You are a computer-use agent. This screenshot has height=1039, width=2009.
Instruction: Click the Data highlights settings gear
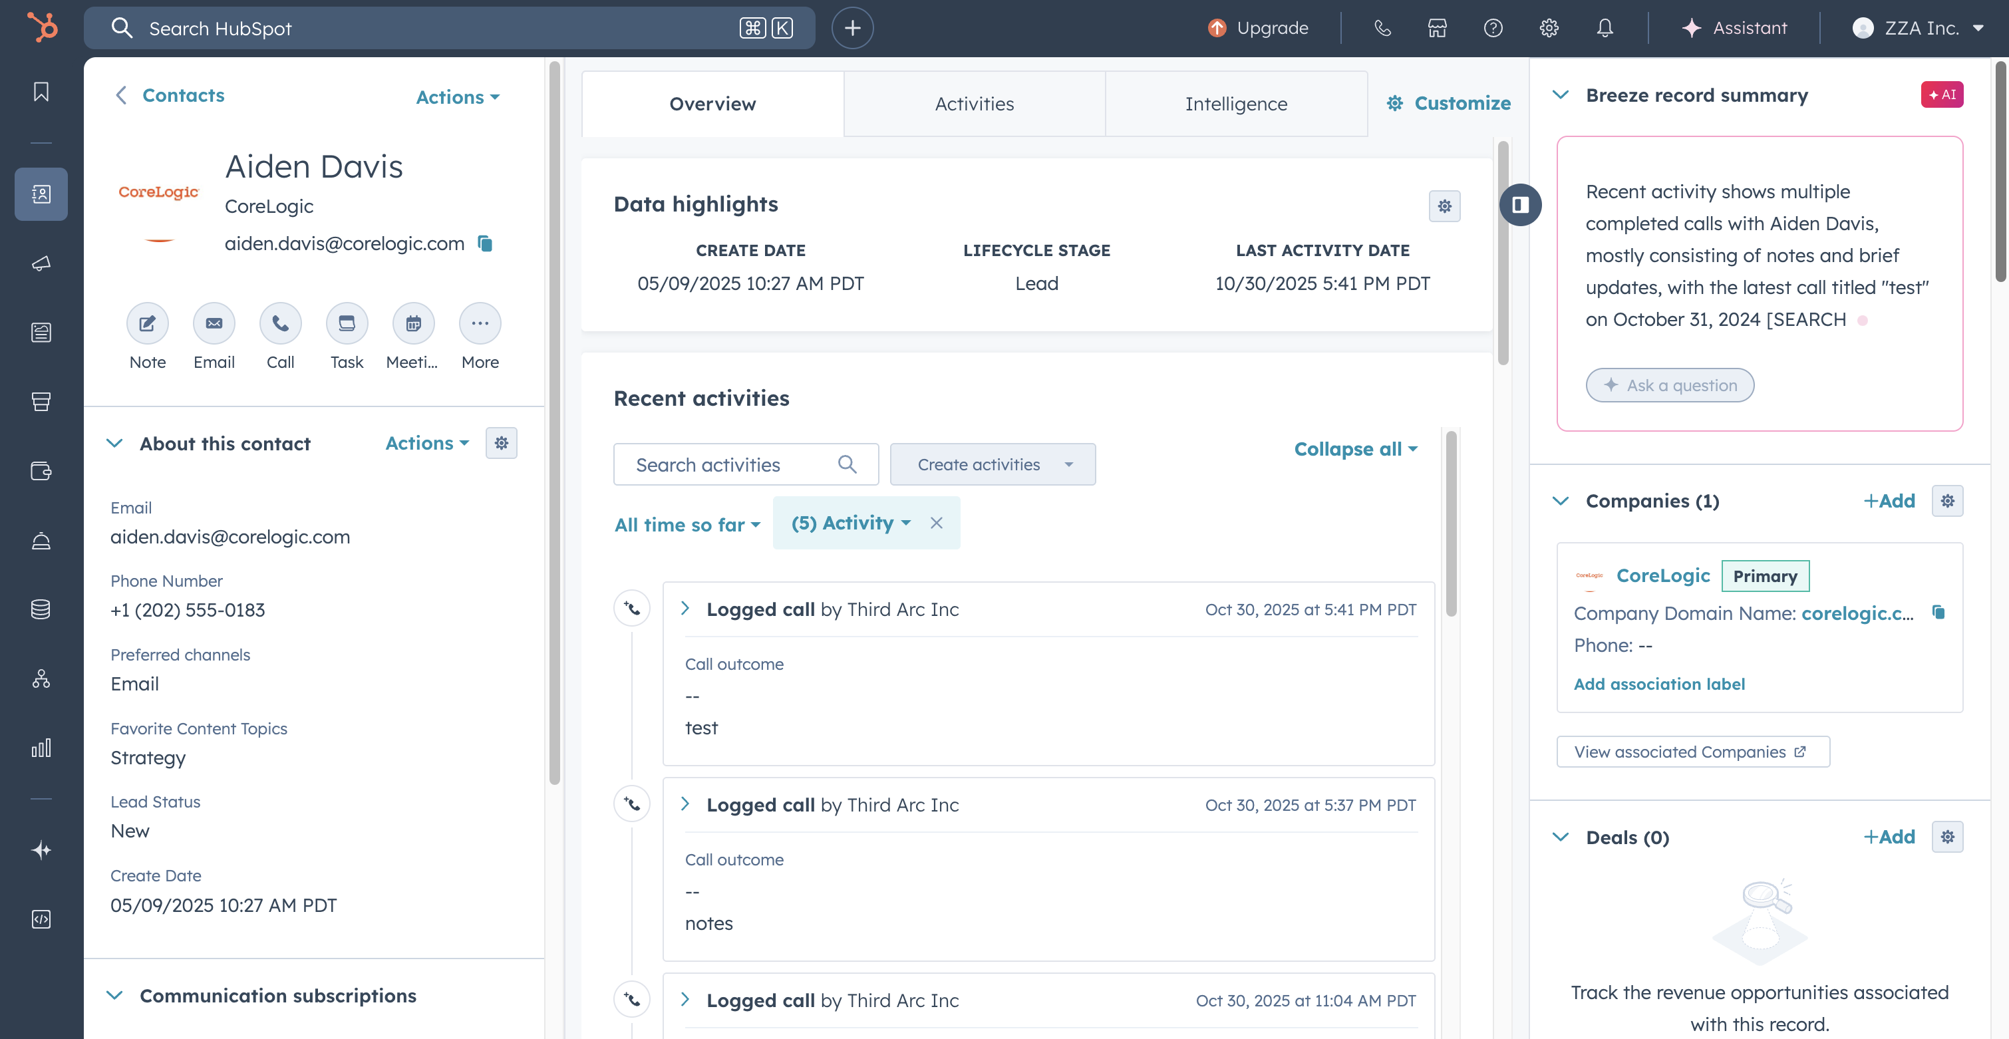1444,206
